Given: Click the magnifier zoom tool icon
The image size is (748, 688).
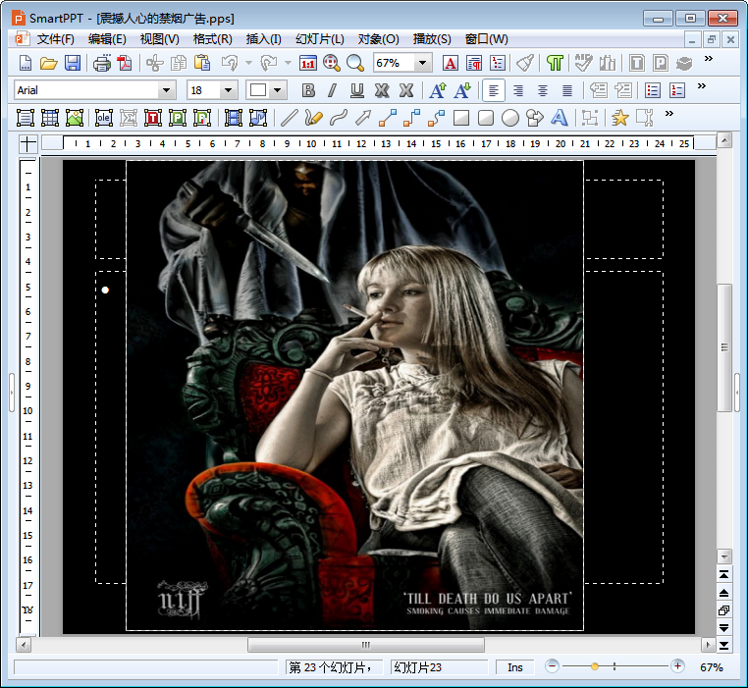Looking at the screenshot, I should pyautogui.click(x=355, y=63).
